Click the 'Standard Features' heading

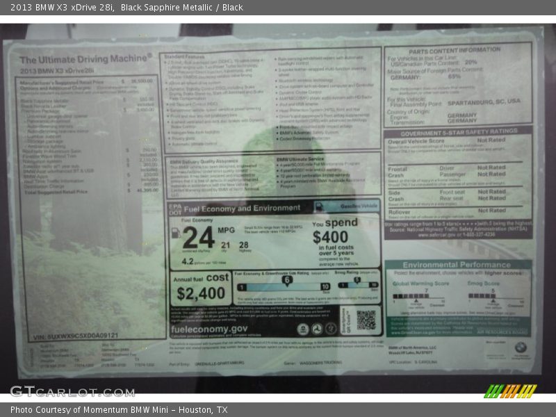(x=184, y=57)
